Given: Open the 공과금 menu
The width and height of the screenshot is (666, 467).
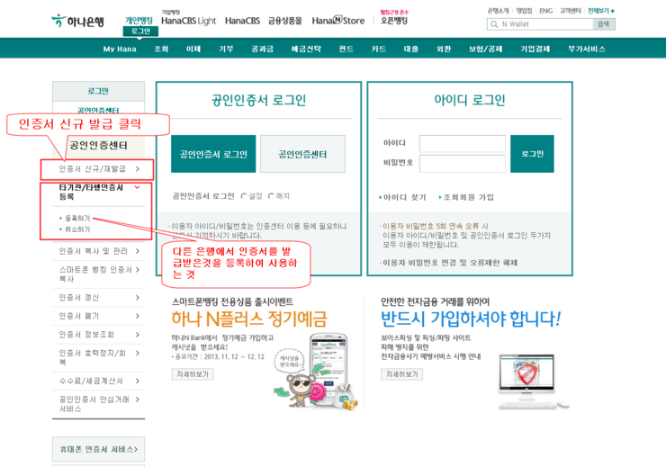Looking at the screenshot, I should coord(263,49).
